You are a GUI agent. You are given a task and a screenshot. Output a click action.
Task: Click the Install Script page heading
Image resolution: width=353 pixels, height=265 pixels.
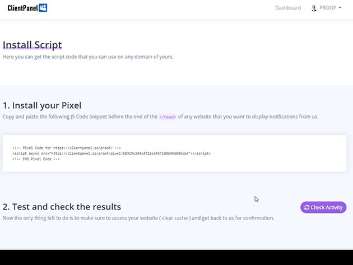click(32, 44)
